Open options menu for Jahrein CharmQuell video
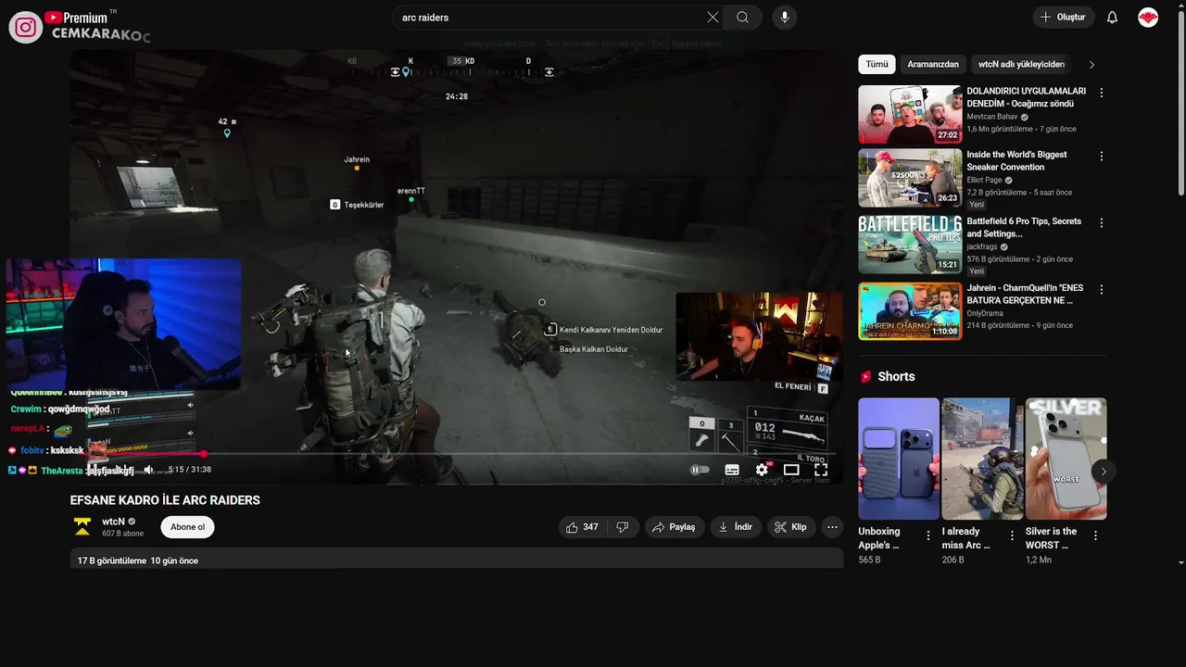 [x=1102, y=290]
